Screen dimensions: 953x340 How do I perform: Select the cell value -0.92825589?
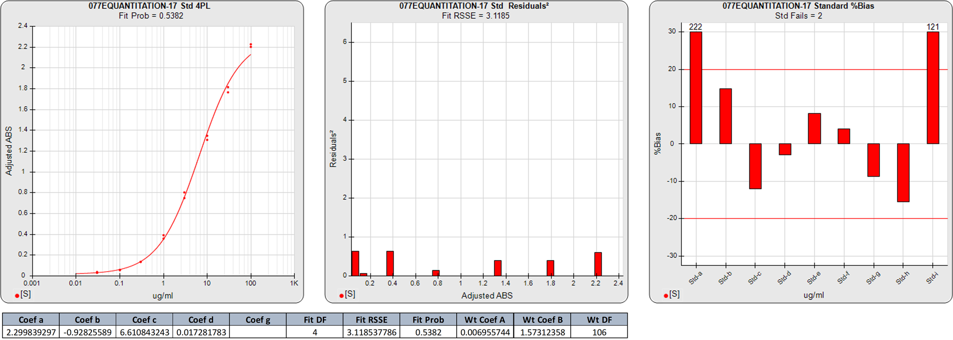click(88, 332)
